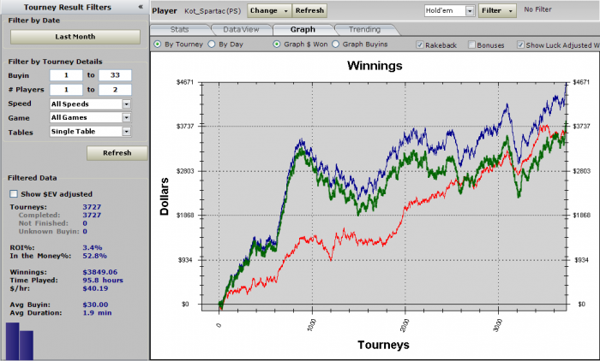Click the maximum # Players field

coord(115,90)
